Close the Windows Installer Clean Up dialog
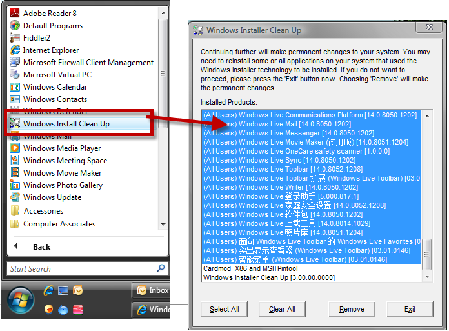This screenshot has width=449, height=331. click(428, 27)
